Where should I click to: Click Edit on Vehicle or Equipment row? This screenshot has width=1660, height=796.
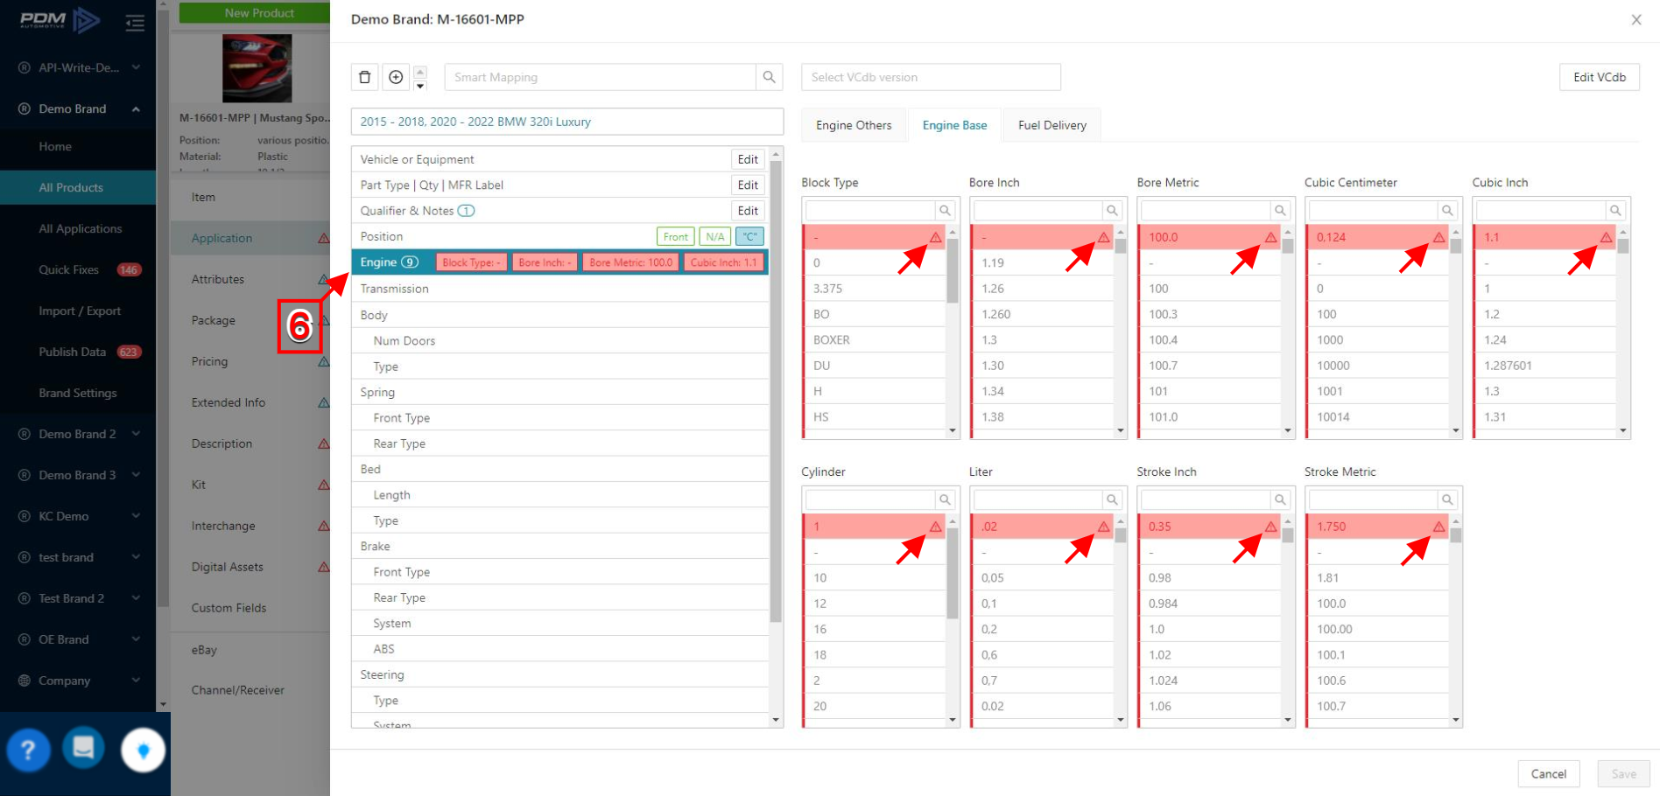(748, 159)
